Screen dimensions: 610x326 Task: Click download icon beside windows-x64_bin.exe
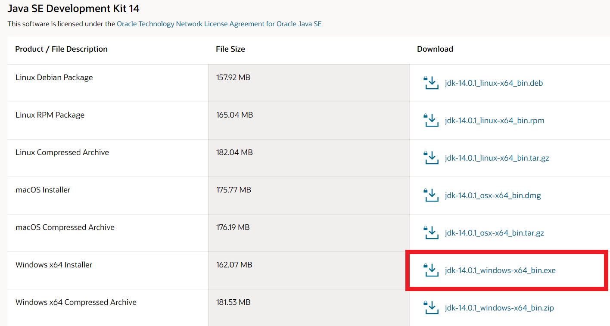coord(431,270)
